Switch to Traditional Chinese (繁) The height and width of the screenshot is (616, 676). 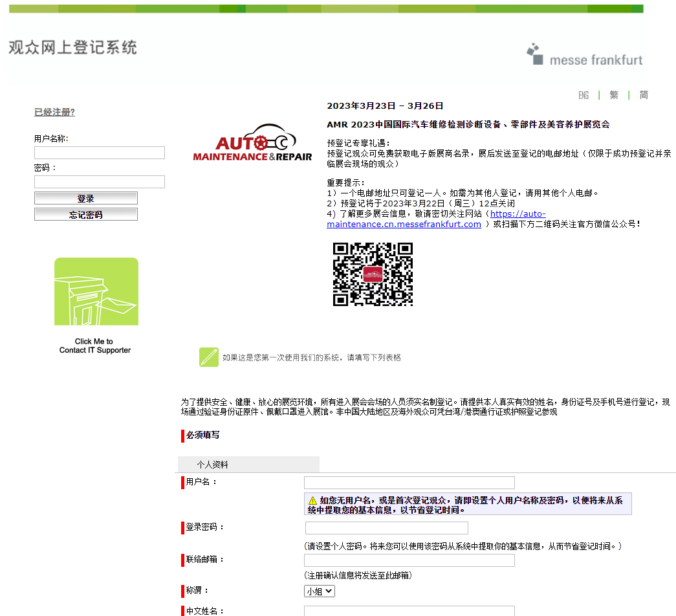coord(614,95)
